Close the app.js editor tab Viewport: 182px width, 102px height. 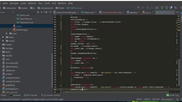point(153,12)
